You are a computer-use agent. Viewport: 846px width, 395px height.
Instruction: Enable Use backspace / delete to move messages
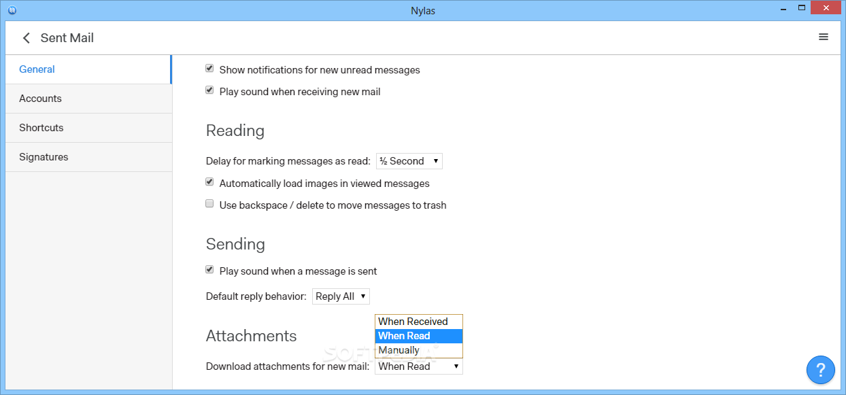coord(209,204)
